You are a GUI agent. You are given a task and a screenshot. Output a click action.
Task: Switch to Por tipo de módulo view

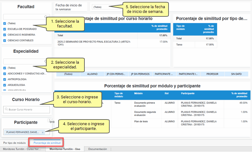14,143
